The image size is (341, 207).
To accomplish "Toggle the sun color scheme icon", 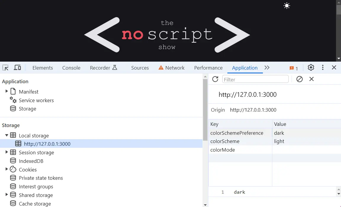I will click(287, 6).
